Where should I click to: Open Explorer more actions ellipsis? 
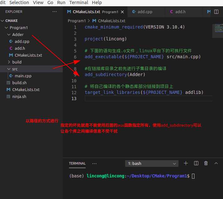(55, 12)
